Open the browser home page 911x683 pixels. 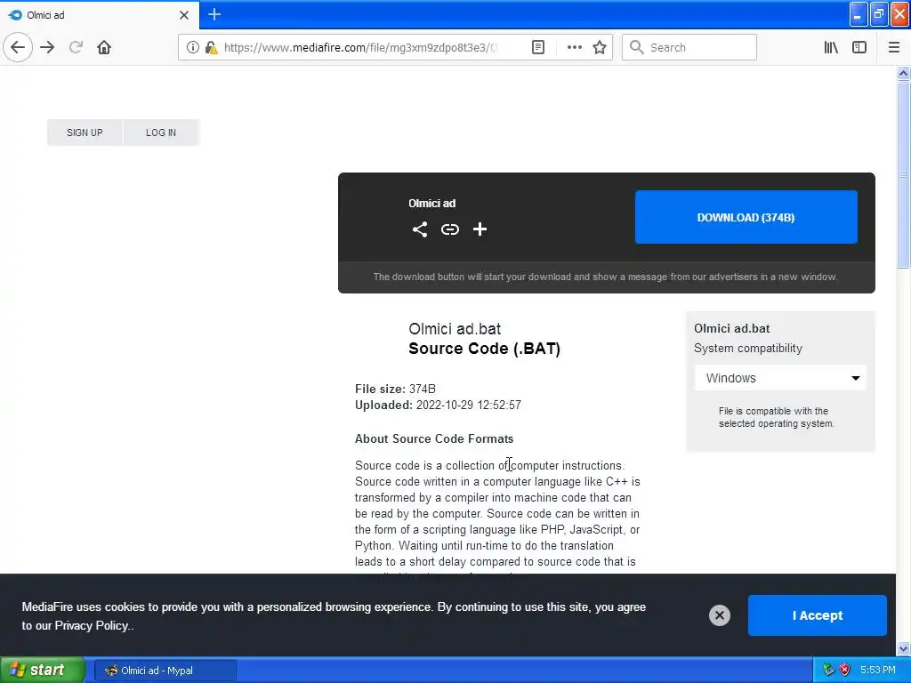point(104,47)
